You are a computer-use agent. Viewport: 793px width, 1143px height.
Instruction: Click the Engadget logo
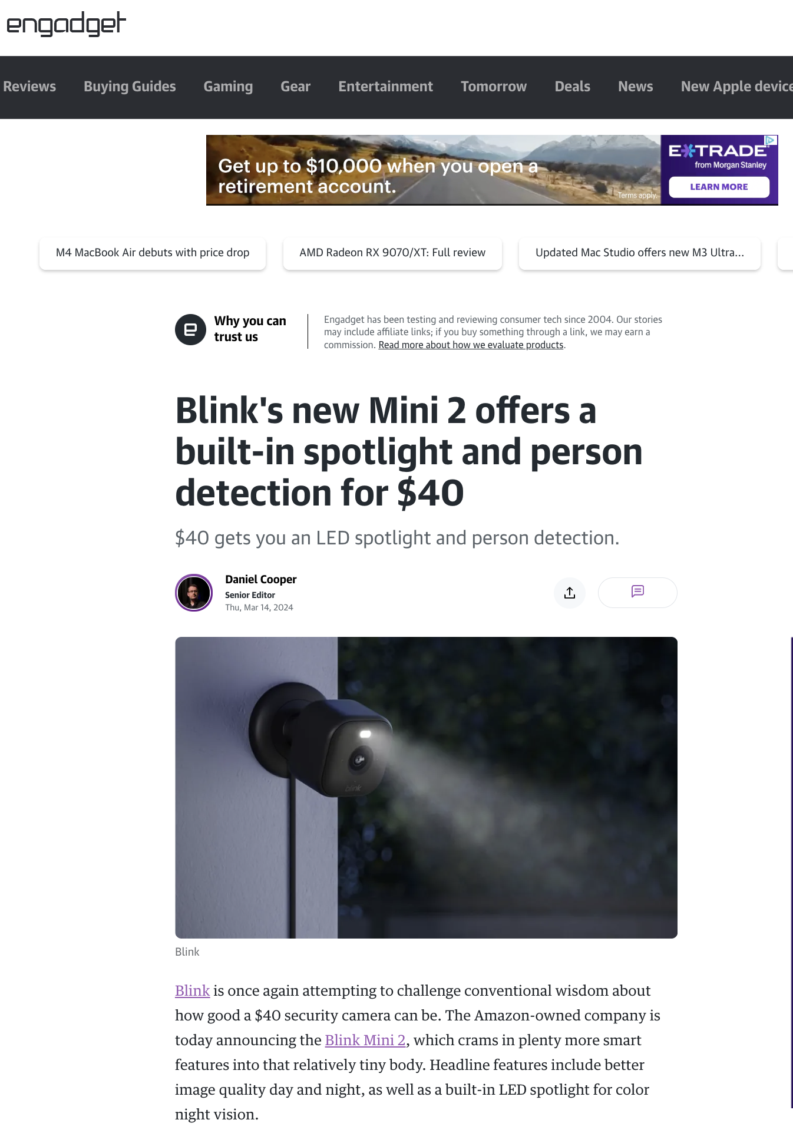(x=66, y=24)
